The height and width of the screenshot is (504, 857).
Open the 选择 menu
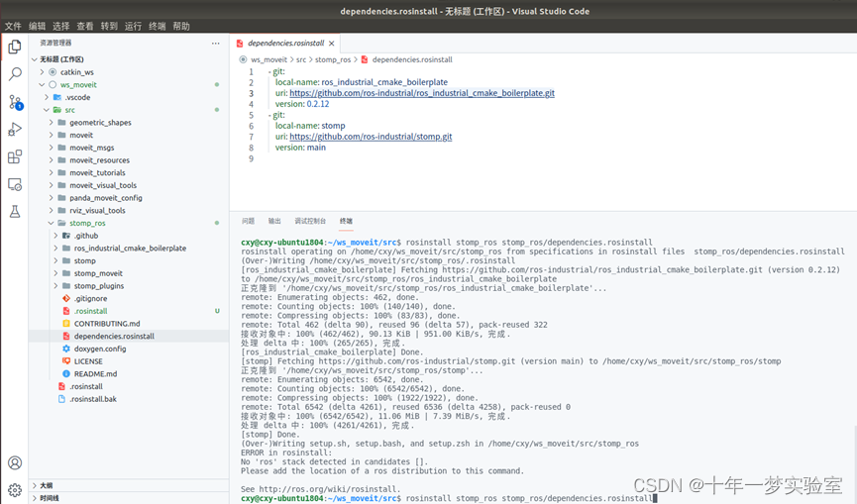pyautogui.click(x=61, y=26)
